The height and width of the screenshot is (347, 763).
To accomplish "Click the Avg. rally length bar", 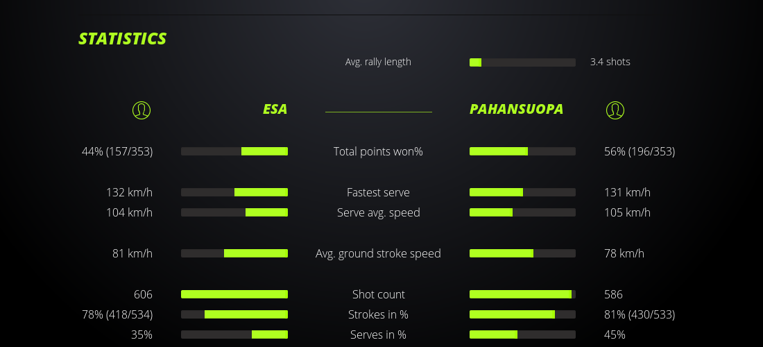I will (522, 62).
